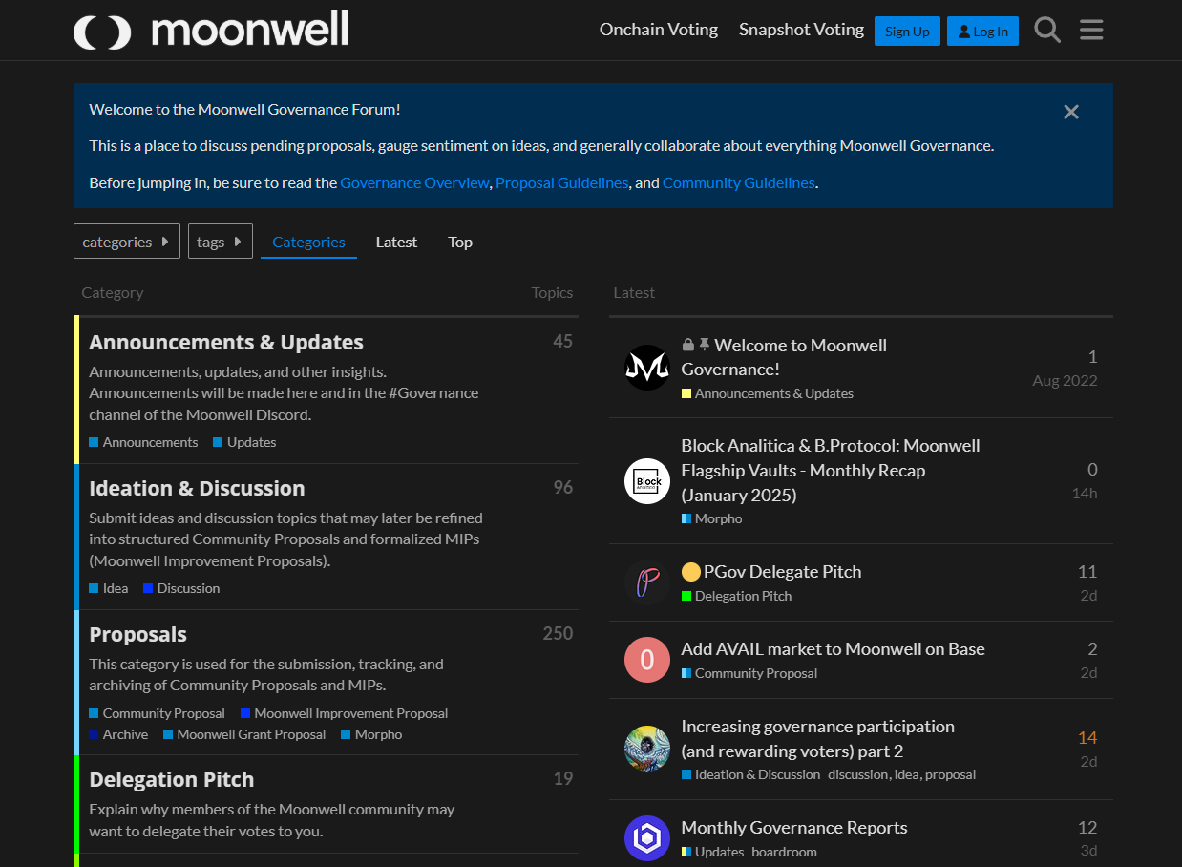Click the Community Proposal tag under AVAIL topic
Screen dimensions: 1182x867
pos(749,673)
